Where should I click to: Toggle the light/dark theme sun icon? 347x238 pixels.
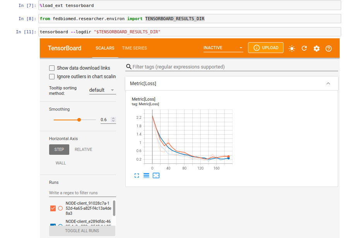pyautogui.click(x=292, y=48)
